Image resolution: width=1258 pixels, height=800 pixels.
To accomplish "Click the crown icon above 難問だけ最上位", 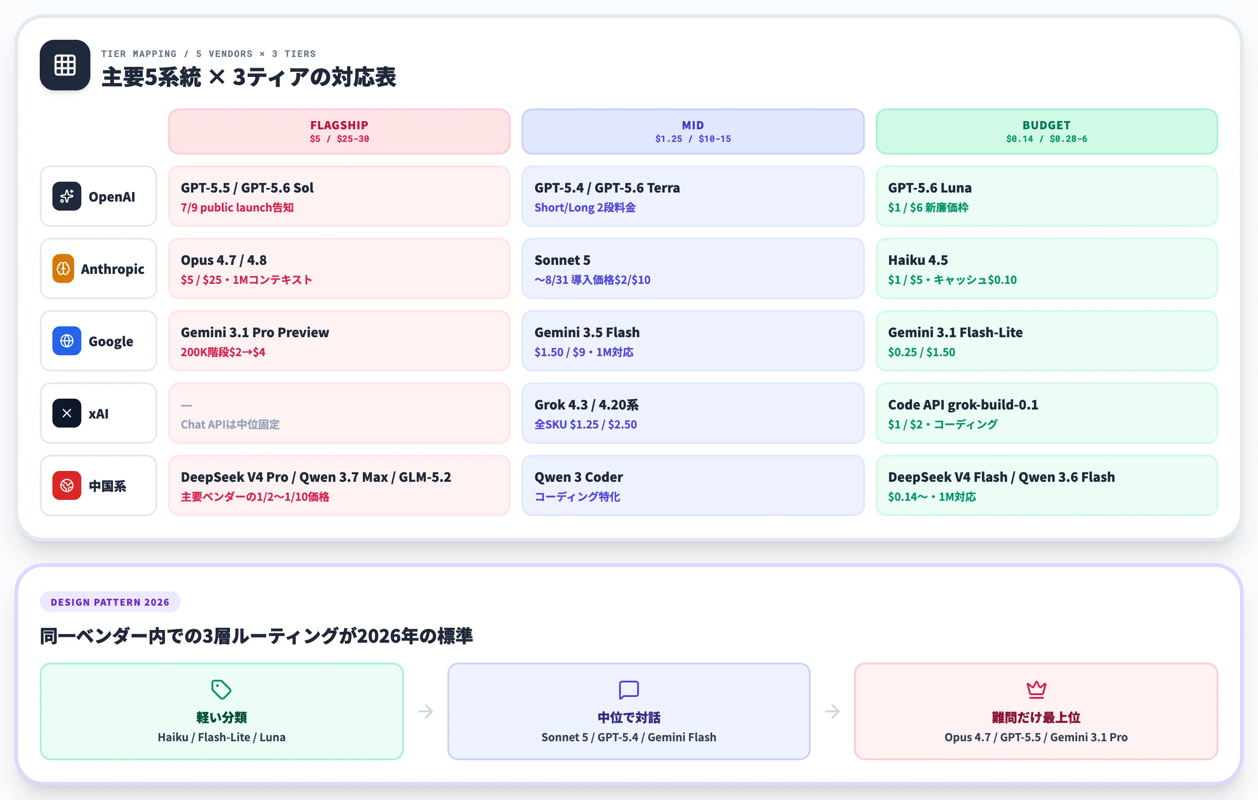I will click(1036, 690).
